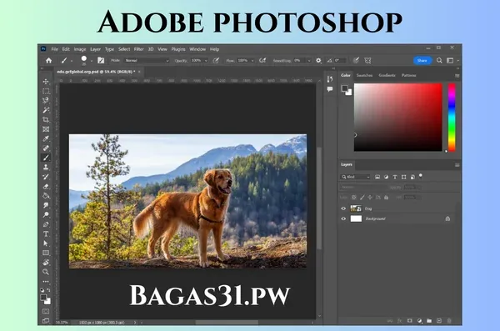Open the layer Kind filter dropdown
The height and width of the screenshot is (331, 500).
tap(356, 177)
